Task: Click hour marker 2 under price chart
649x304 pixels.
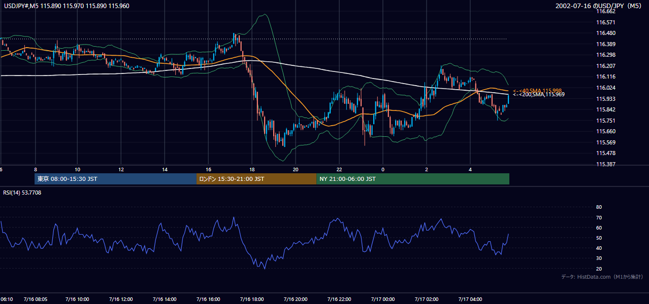Action: [x=427, y=169]
